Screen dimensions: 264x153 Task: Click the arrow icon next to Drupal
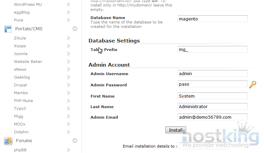[68, 85]
